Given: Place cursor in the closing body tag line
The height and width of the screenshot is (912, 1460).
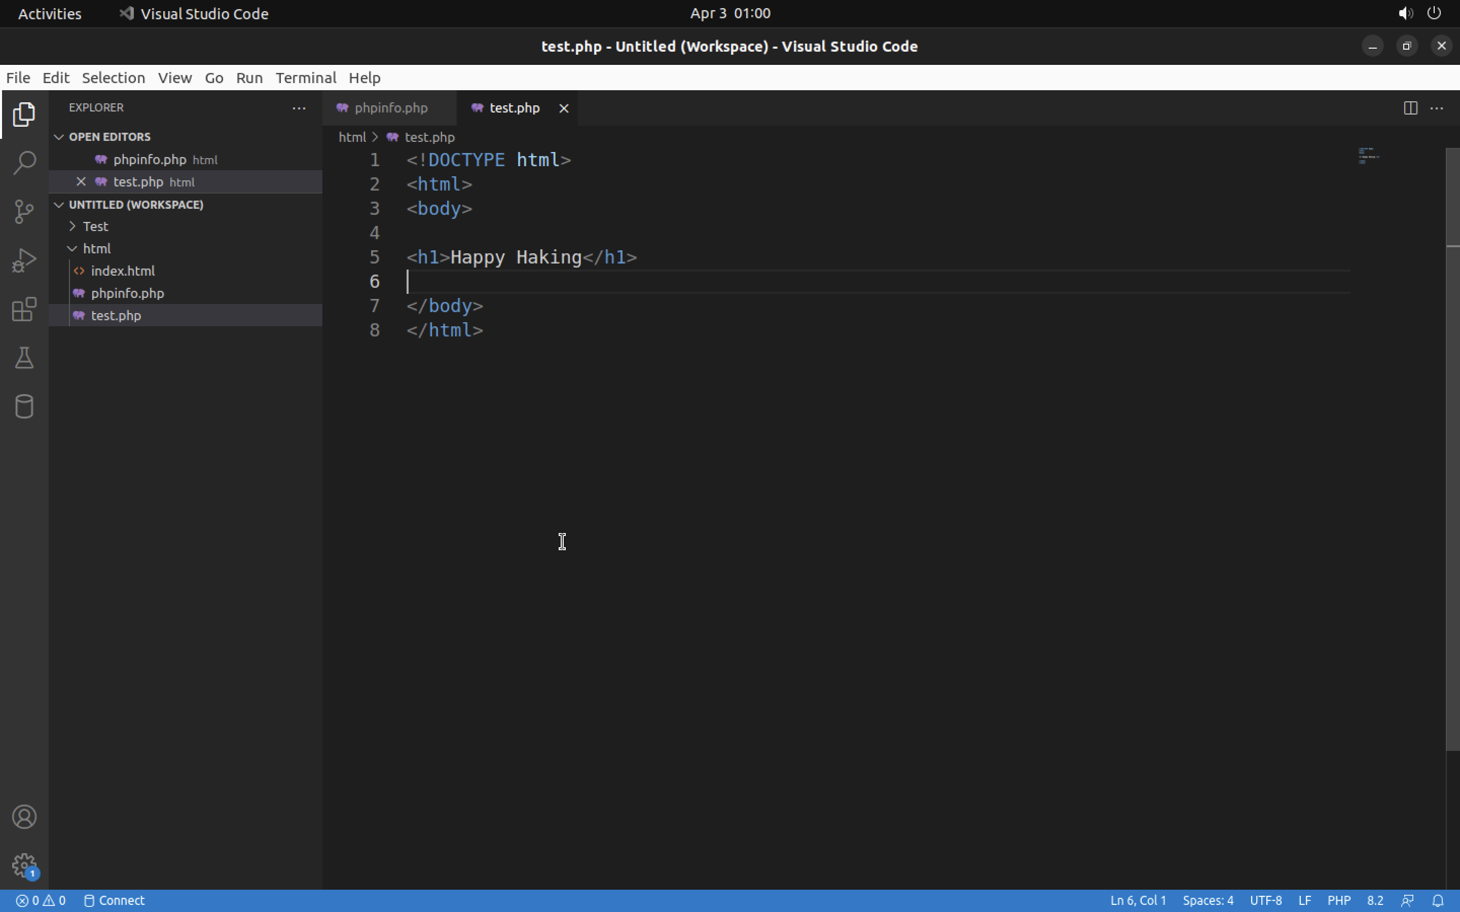Looking at the screenshot, I should click(445, 306).
